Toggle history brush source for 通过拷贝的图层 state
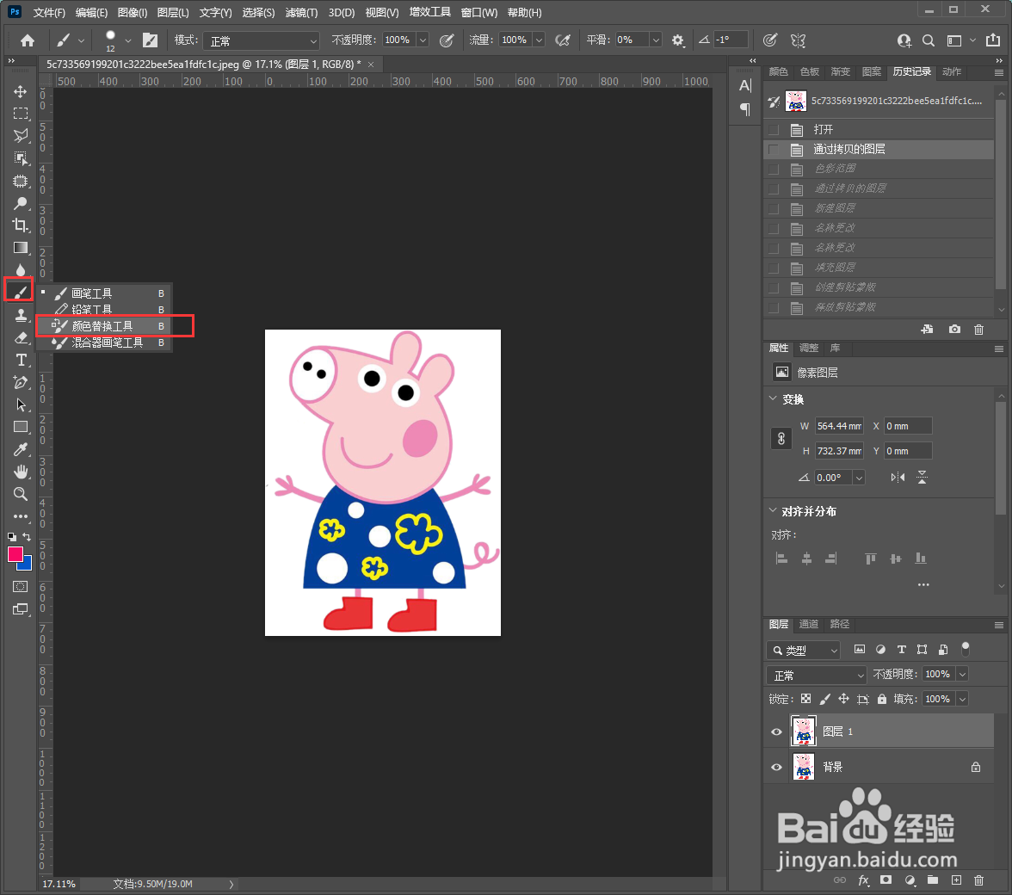Viewport: 1012px width, 895px height. (773, 150)
